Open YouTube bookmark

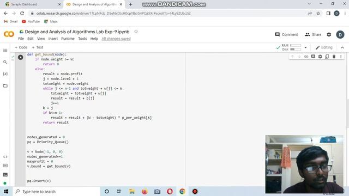tap(31, 22)
